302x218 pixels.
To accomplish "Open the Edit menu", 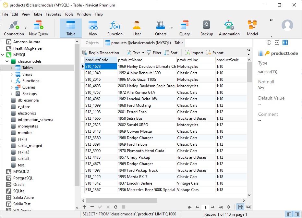I will pyautogui.click(x=15, y=14).
